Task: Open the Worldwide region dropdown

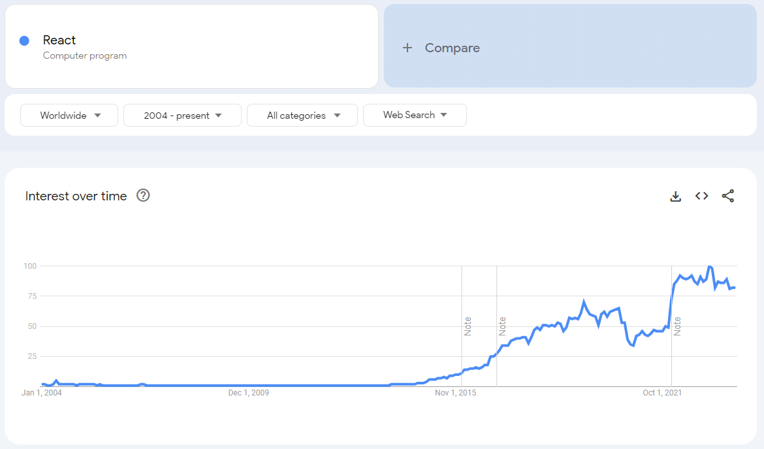Action: 69,115
